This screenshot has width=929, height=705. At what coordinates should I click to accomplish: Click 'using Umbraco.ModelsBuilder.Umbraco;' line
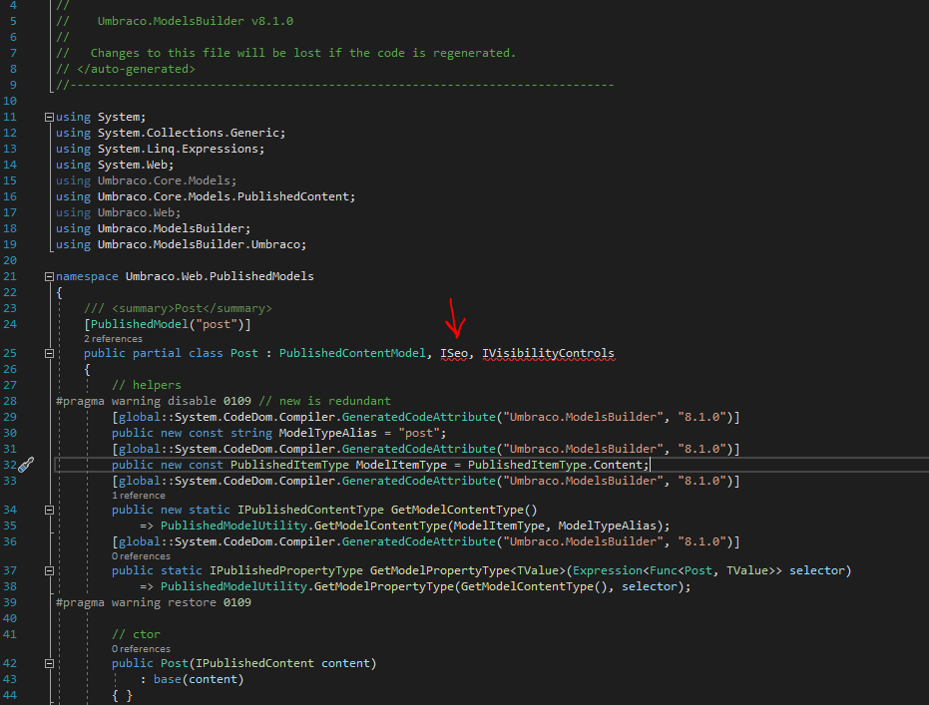(182, 244)
